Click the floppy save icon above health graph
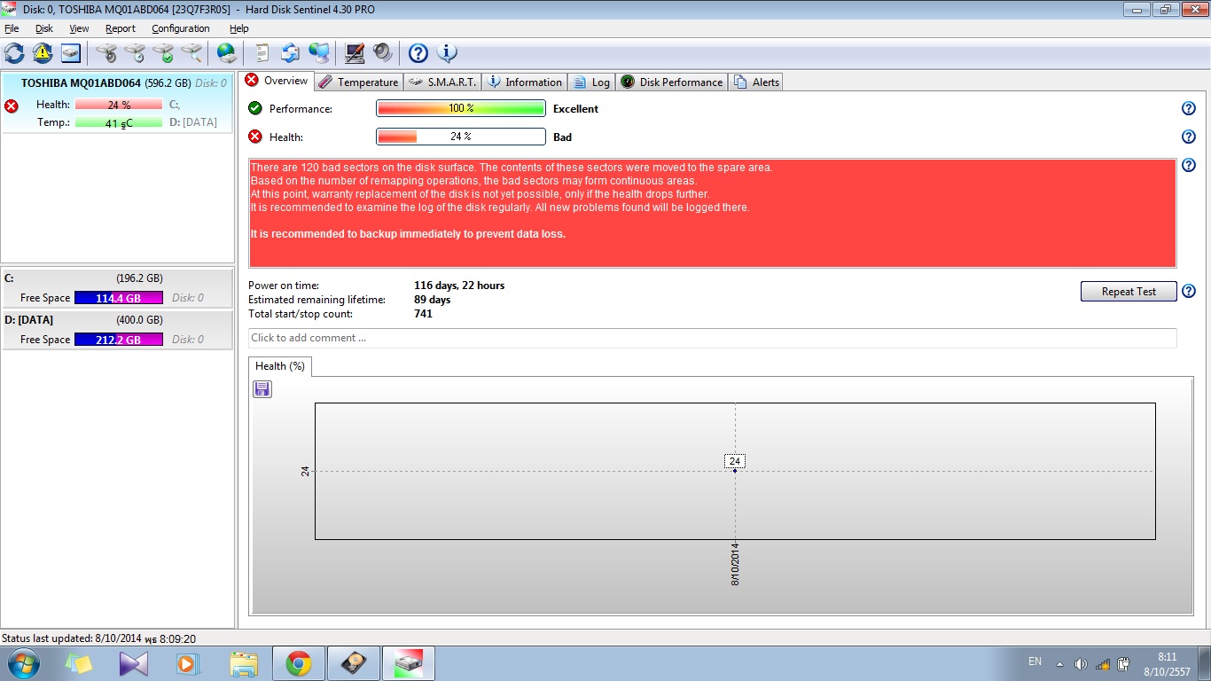 [262, 389]
